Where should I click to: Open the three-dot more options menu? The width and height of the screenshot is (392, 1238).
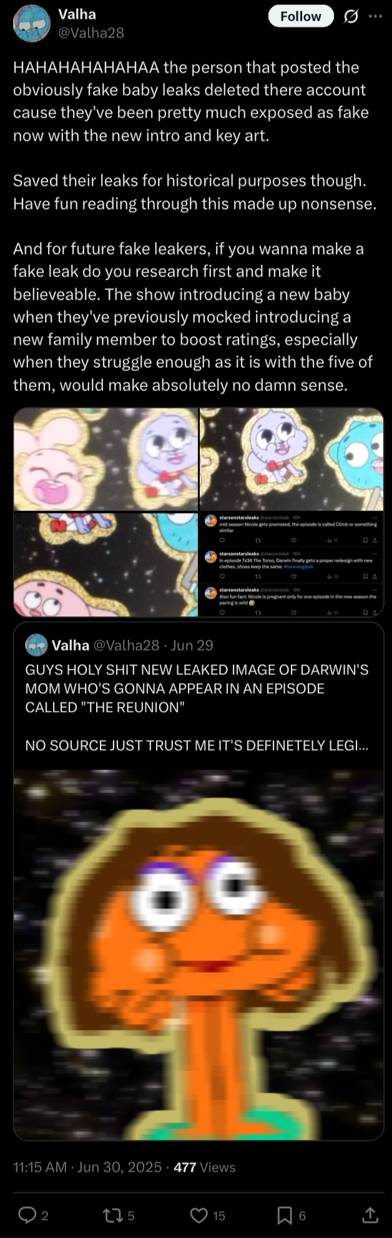tap(375, 16)
